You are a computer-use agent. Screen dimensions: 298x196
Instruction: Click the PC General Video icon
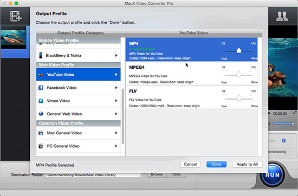(x=41, y=146)
